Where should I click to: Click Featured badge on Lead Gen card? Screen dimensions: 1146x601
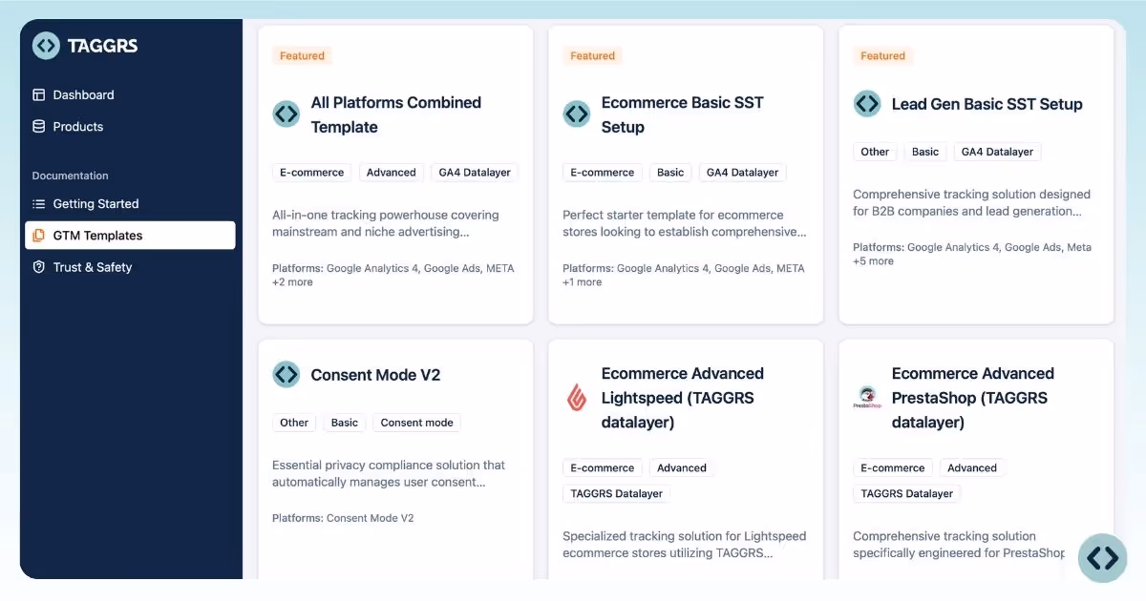point(882,55)
